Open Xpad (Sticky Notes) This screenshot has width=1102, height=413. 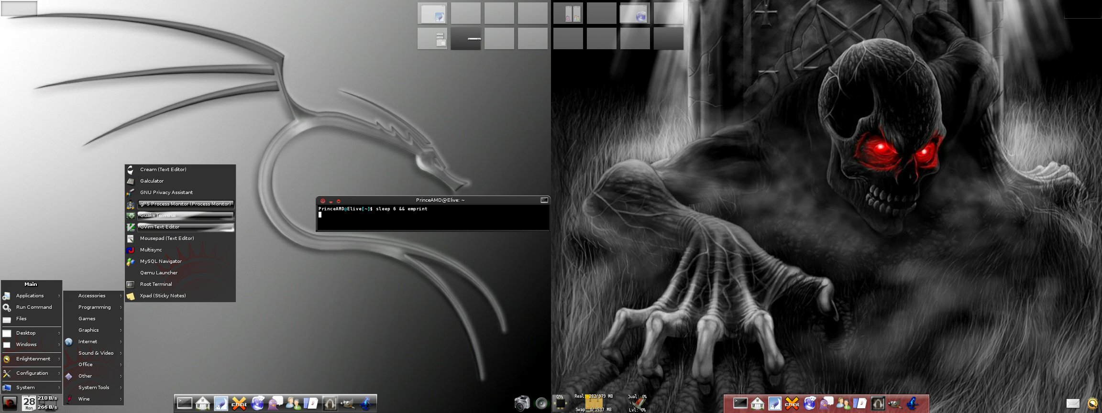180,296
